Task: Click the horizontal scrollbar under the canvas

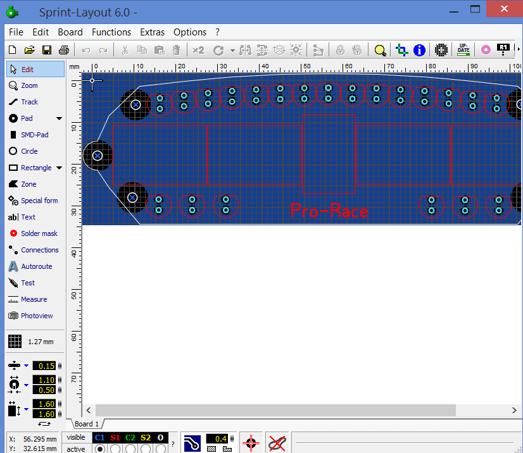Action: click(275, 411)
